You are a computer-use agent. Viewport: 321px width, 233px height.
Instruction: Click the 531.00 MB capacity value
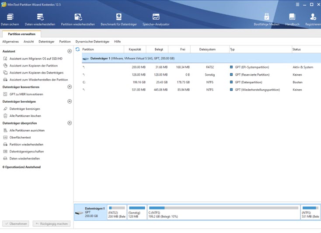(139, 90)
